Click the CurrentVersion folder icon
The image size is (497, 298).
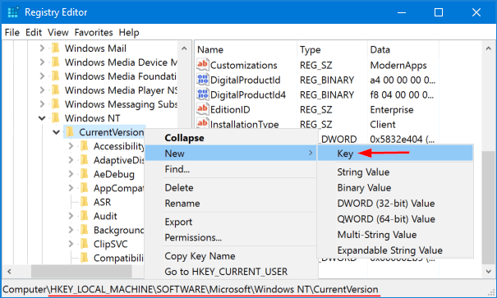coord(70,131)
